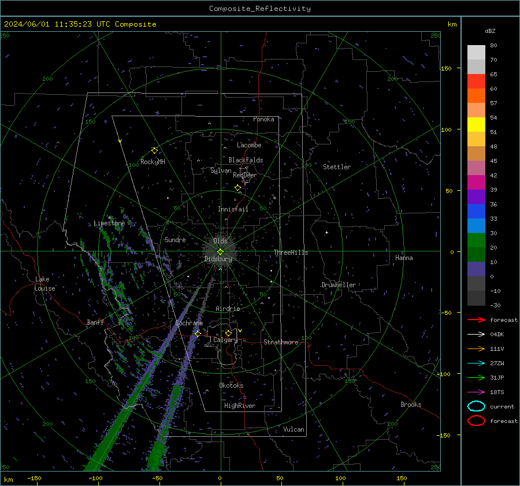Click the Cochrane label

click(189, 323)
